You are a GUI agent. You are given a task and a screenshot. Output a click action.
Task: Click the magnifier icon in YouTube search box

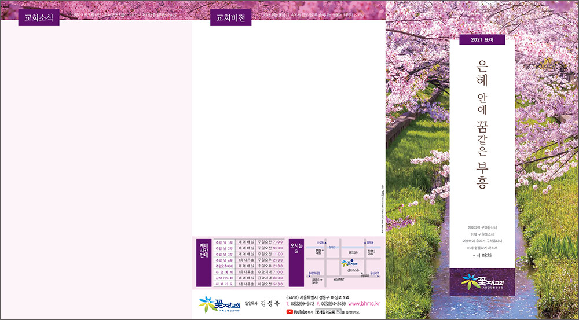coord(339,311)
